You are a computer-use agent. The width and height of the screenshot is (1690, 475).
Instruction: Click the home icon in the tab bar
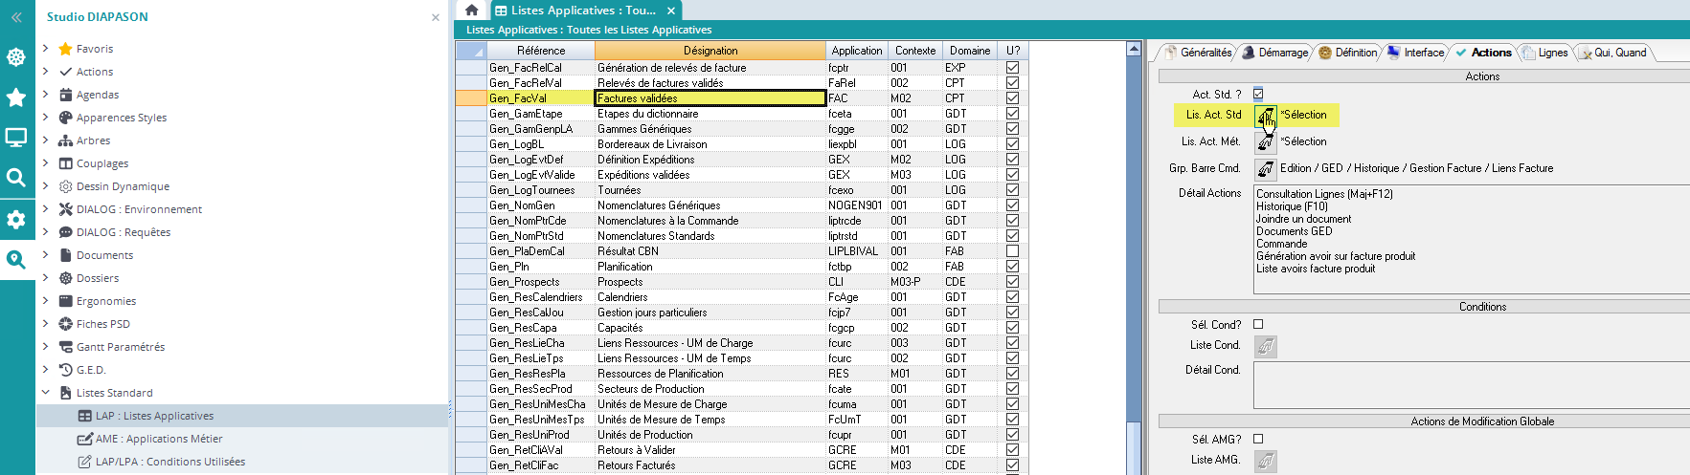(471, 11)
